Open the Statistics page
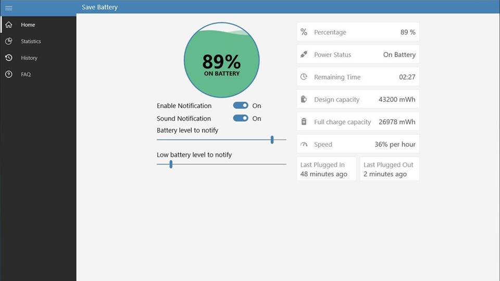The height and width of the screenshot is (281, 500). 31,41
